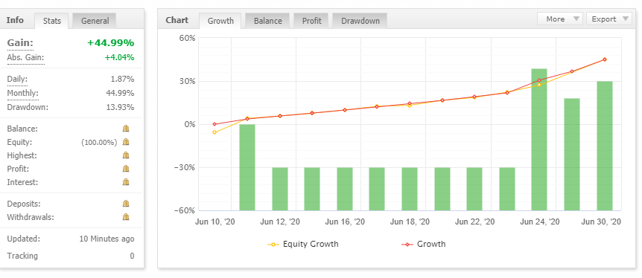Open the Export dropdown menu
Image resolution: width=642 pixels, height=278 pixels.
click(x=608, y=19)
